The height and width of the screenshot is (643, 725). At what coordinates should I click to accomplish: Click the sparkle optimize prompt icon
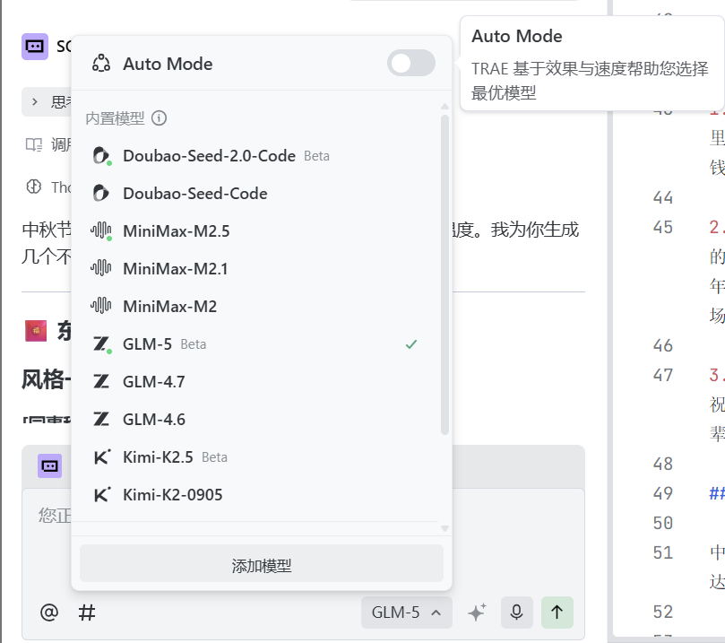[x=477, y=612]
